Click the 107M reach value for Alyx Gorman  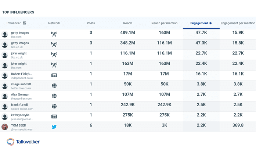pyautogui.click(x=128, y=94)
